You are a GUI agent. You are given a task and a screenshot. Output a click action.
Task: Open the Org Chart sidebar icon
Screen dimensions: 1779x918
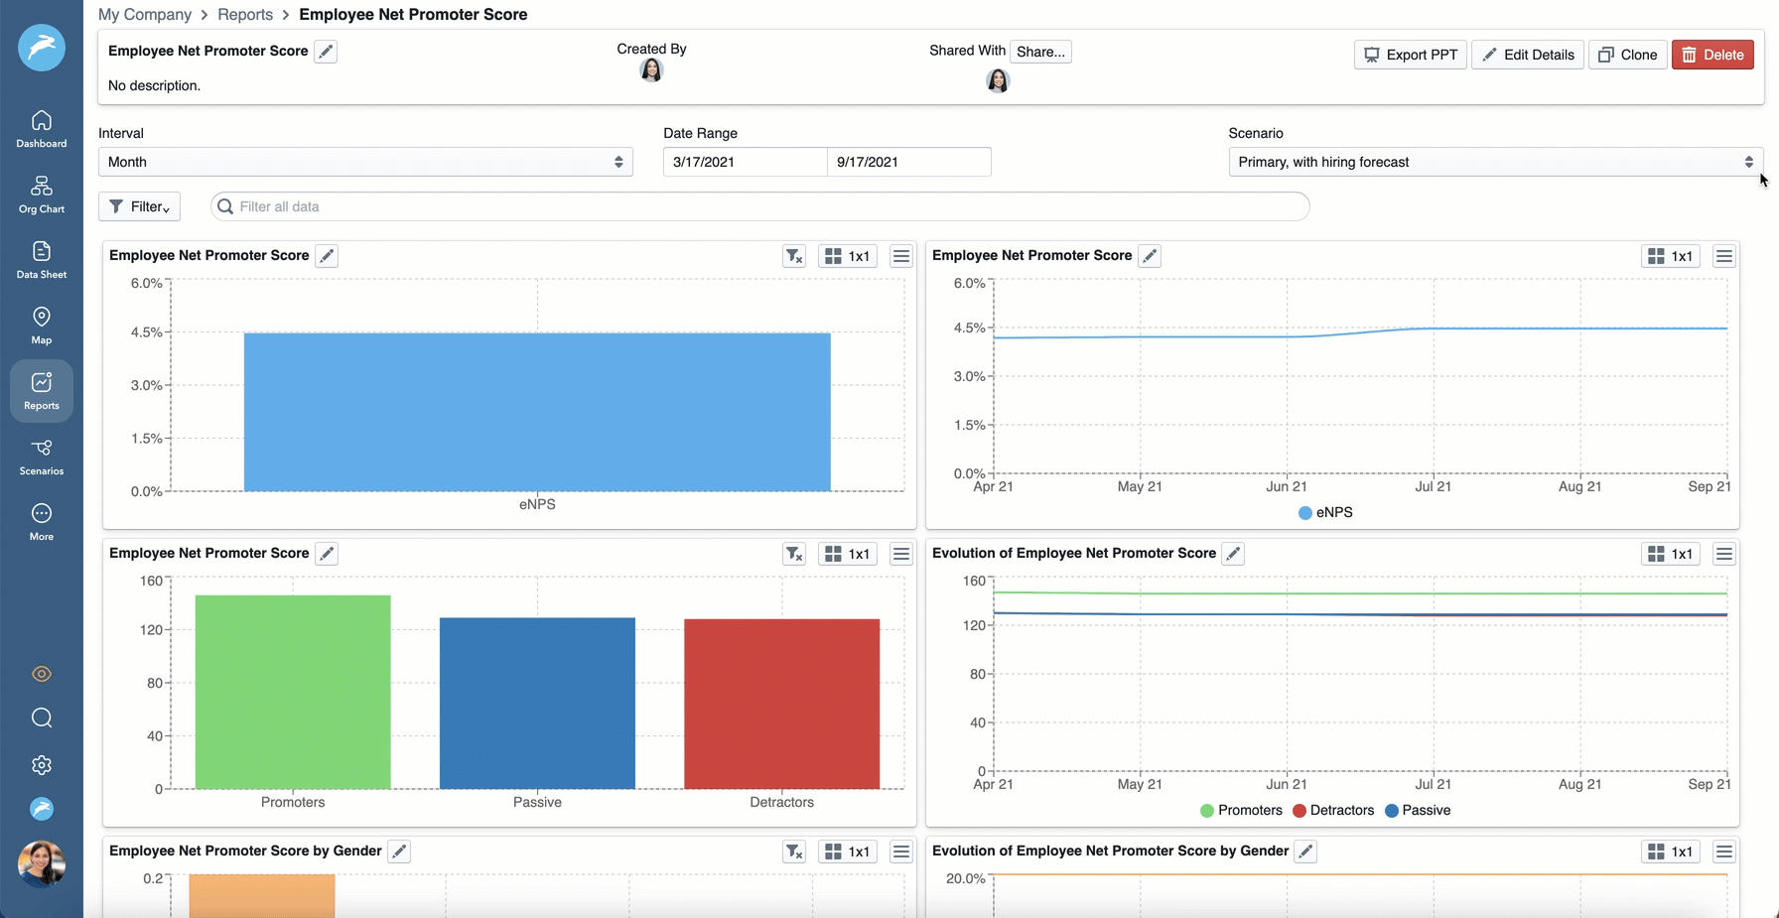coord(42,195)
